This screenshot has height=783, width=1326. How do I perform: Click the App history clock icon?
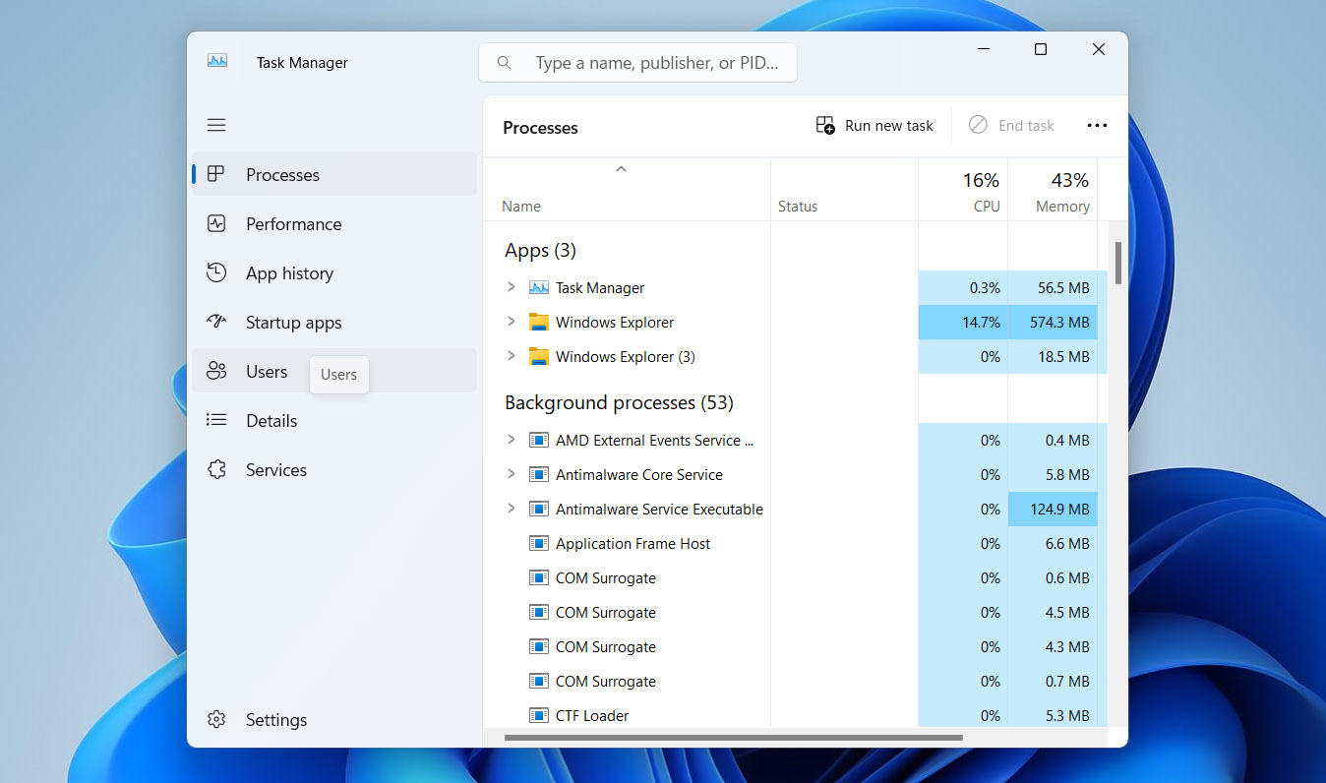pos(216,272)
